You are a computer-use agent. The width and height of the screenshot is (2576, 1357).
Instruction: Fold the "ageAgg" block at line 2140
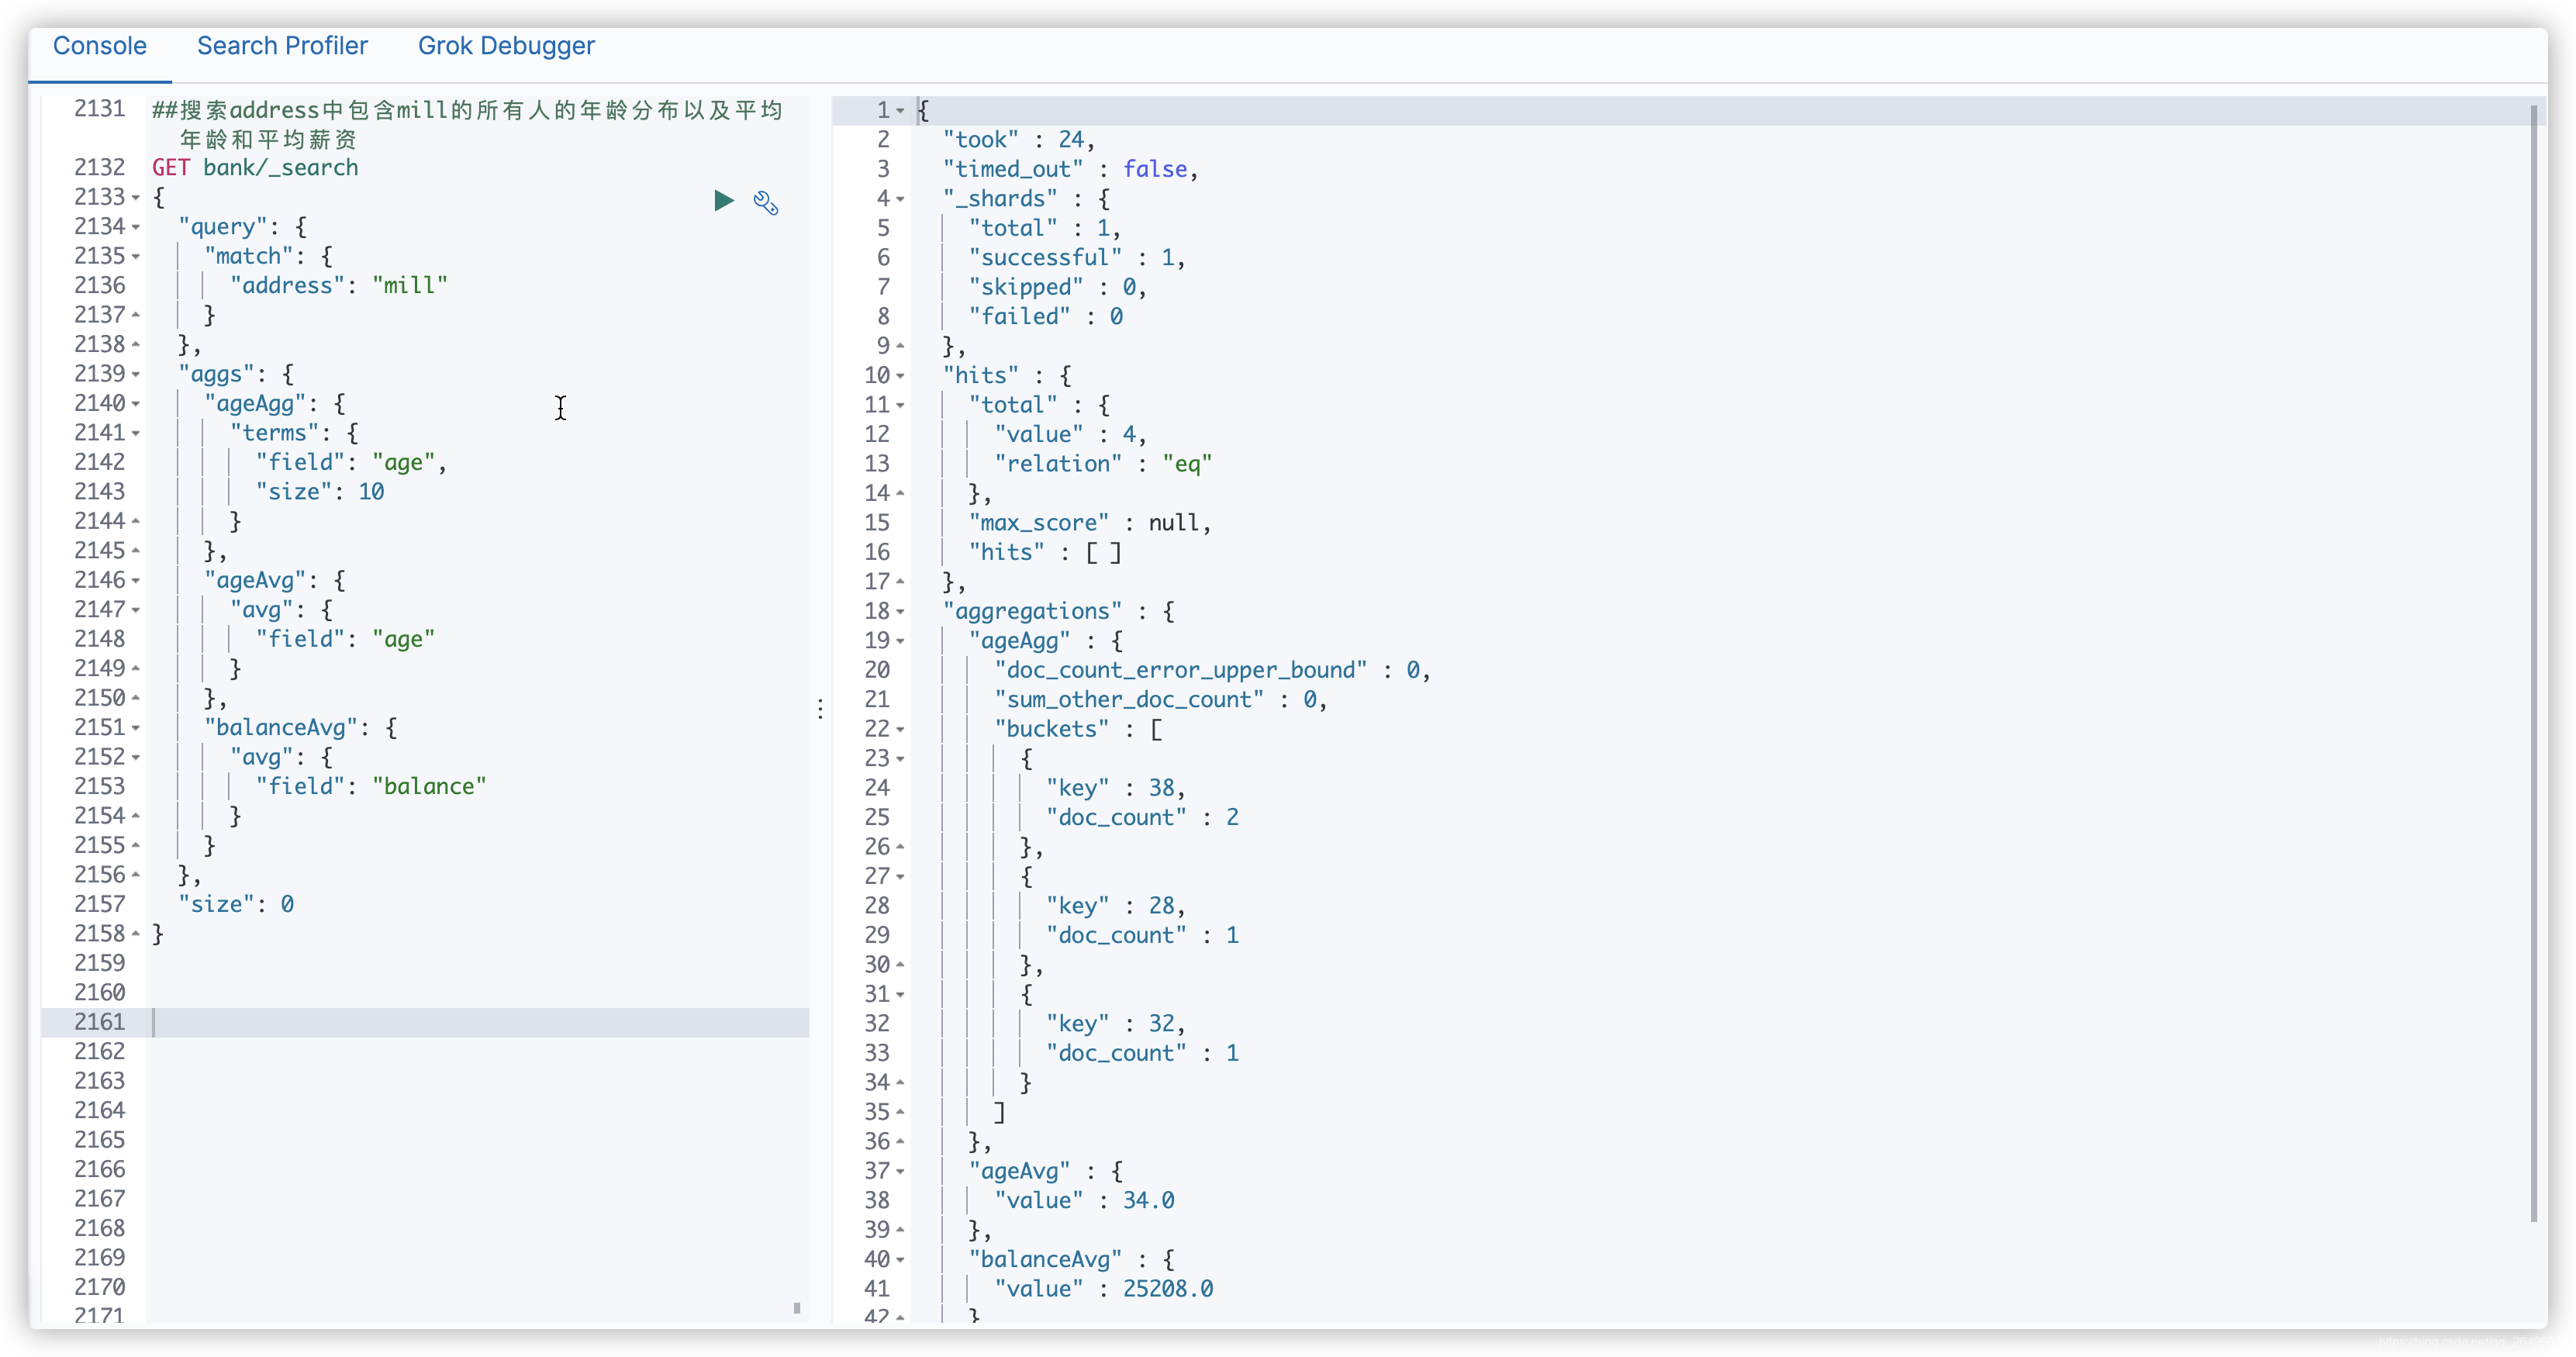coord(136,404)
